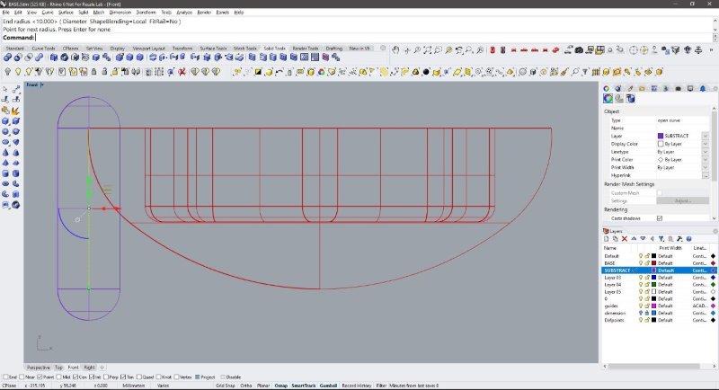The width and height of the screenshot is (719, 390).
Task: Toggle SmartTrack in status bar
Action: (304, 386)
